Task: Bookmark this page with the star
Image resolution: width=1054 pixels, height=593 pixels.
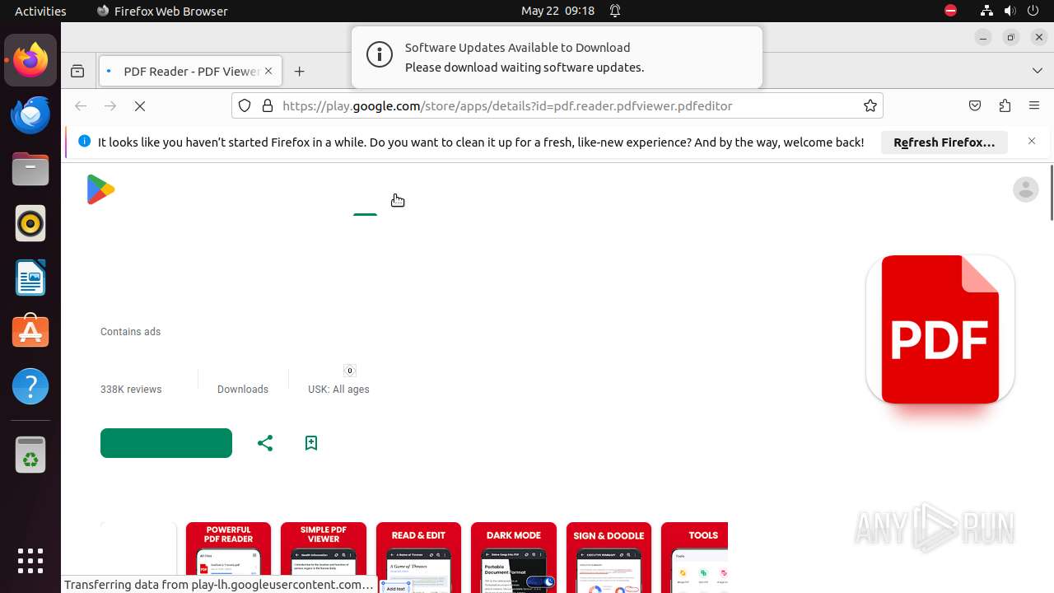Action: (870, 105)
